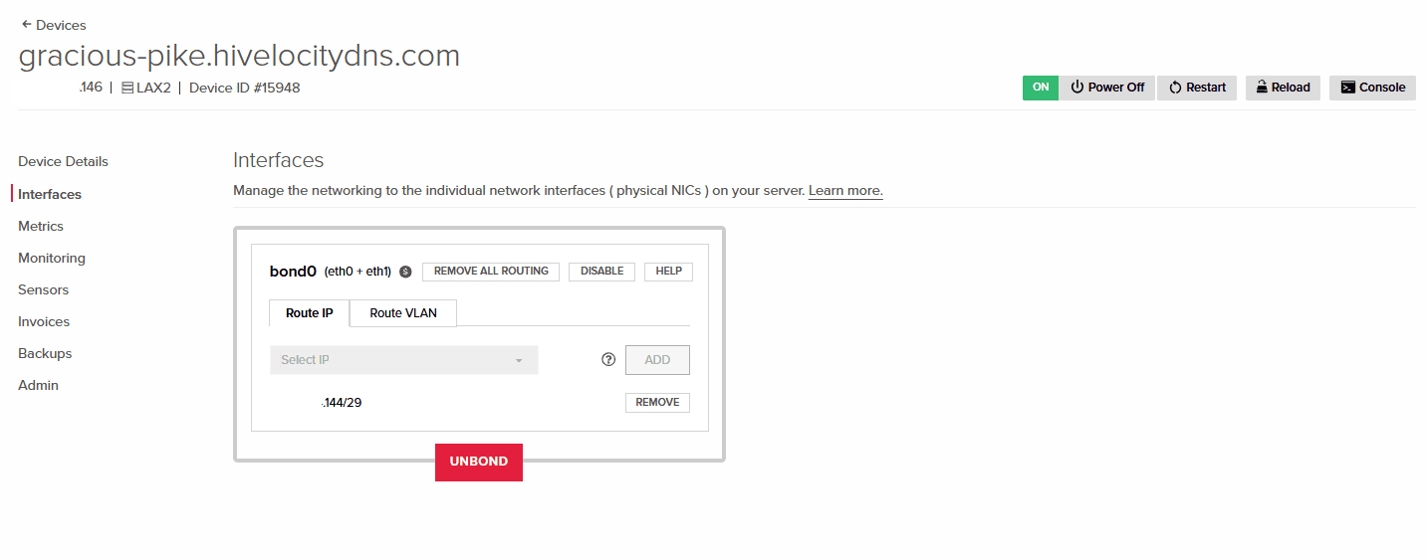
Task: Open the Console
Action: (x=1372, y=88)
